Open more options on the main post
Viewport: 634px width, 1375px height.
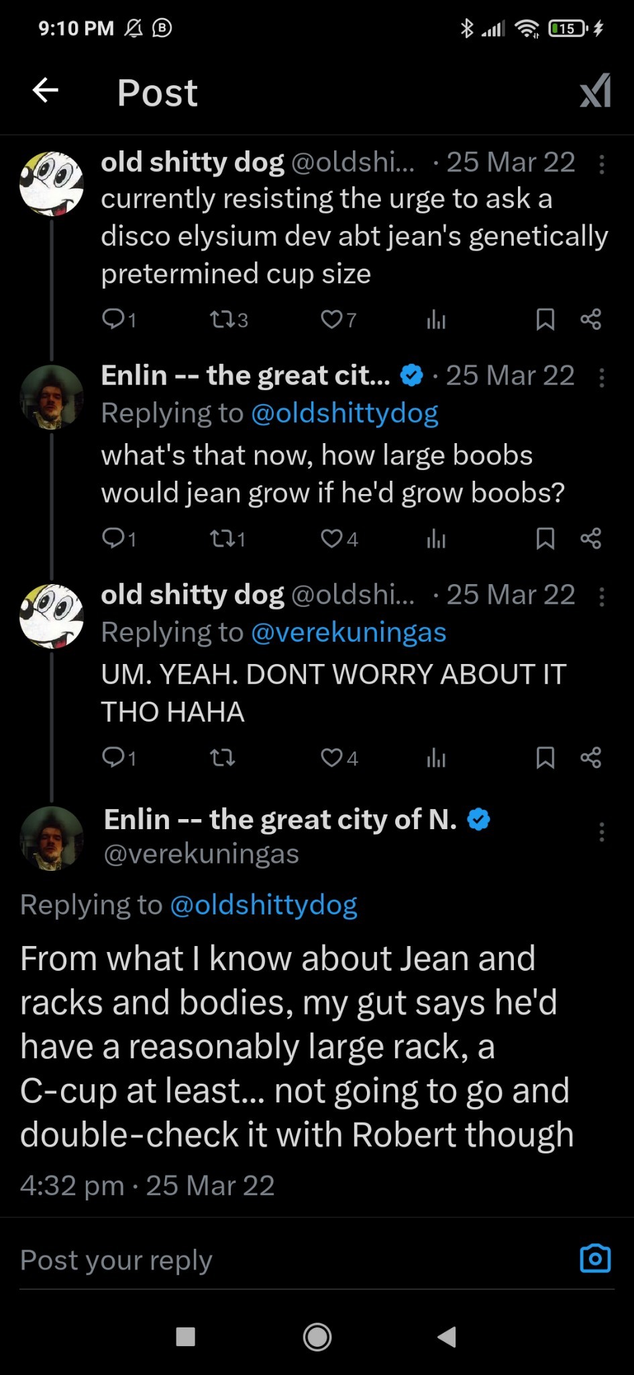click(x=601, y=832)
